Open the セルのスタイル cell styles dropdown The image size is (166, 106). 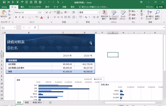pyautogui.click(x=123, y=15)
